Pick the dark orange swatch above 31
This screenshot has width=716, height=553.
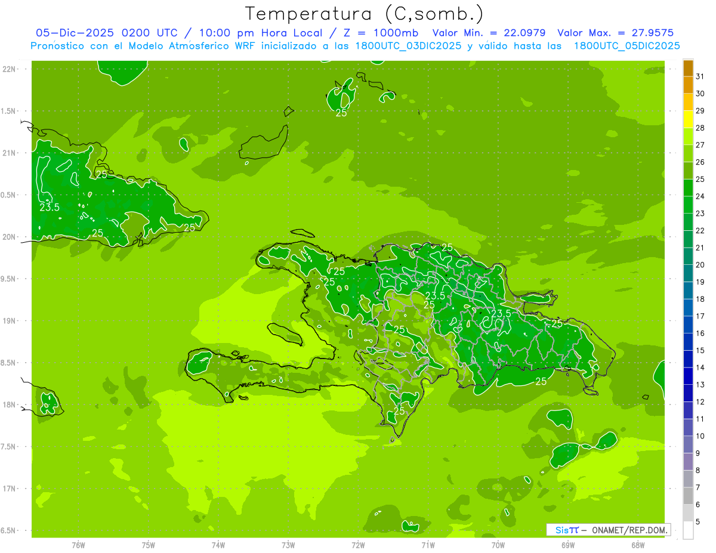point(688,68)
